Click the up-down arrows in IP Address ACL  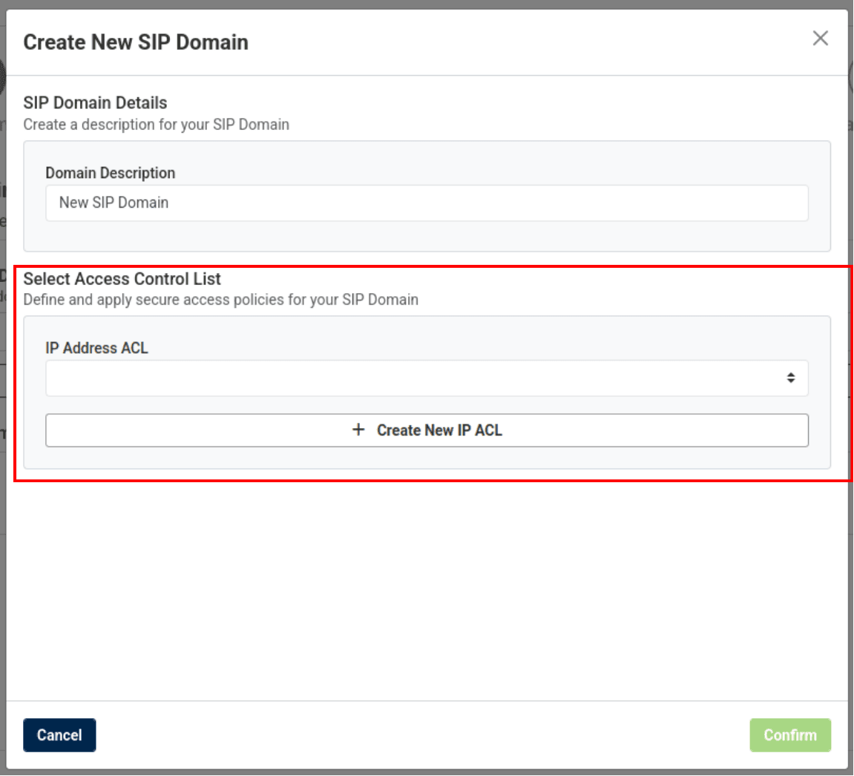click(x=791, y=378)
